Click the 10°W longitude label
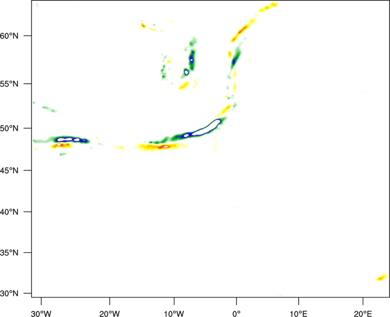Screen dimensions: 390x317 click(x=174, y=314)
